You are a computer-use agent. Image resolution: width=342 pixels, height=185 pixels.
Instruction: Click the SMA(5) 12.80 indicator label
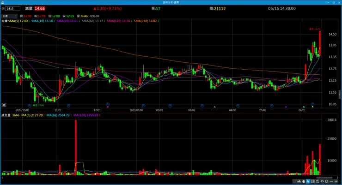point(19,21)
